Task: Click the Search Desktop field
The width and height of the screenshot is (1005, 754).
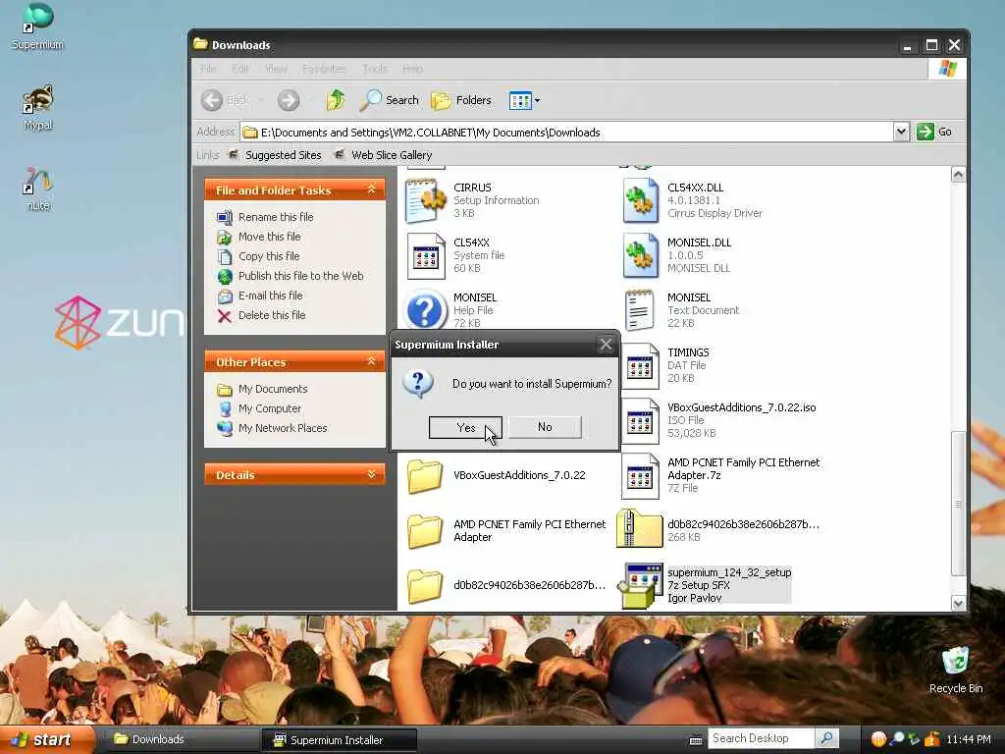Action: (x=762, y=738)
